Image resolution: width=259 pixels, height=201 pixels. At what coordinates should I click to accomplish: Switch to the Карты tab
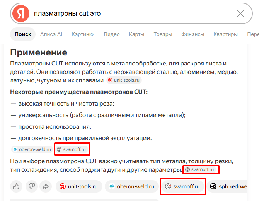pos(136,34)
